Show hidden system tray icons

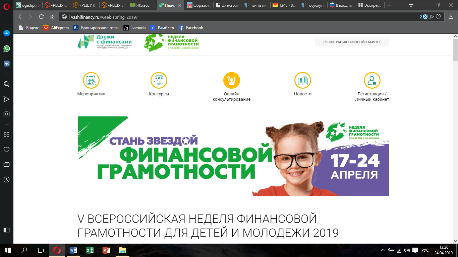383,250
